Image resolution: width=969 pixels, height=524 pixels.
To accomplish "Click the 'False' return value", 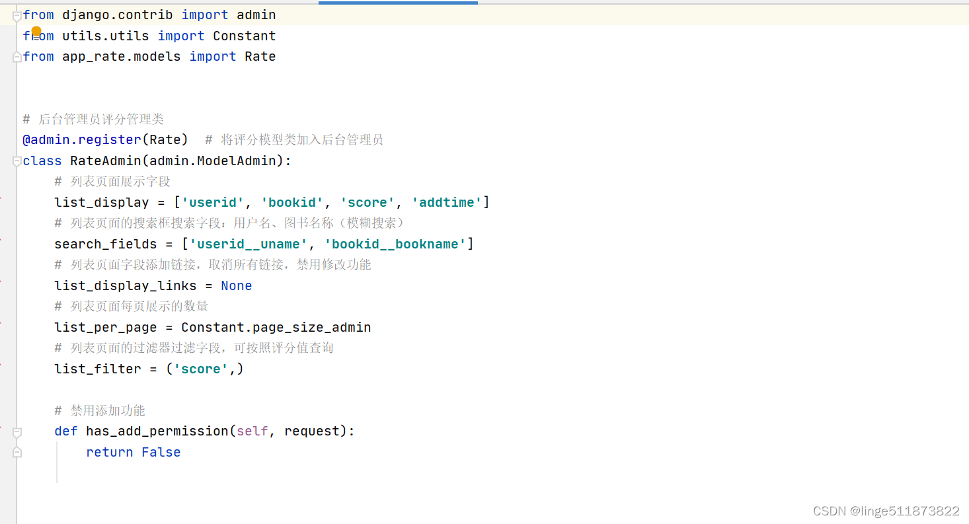I will pyautogui.click(x=161, y=452).
